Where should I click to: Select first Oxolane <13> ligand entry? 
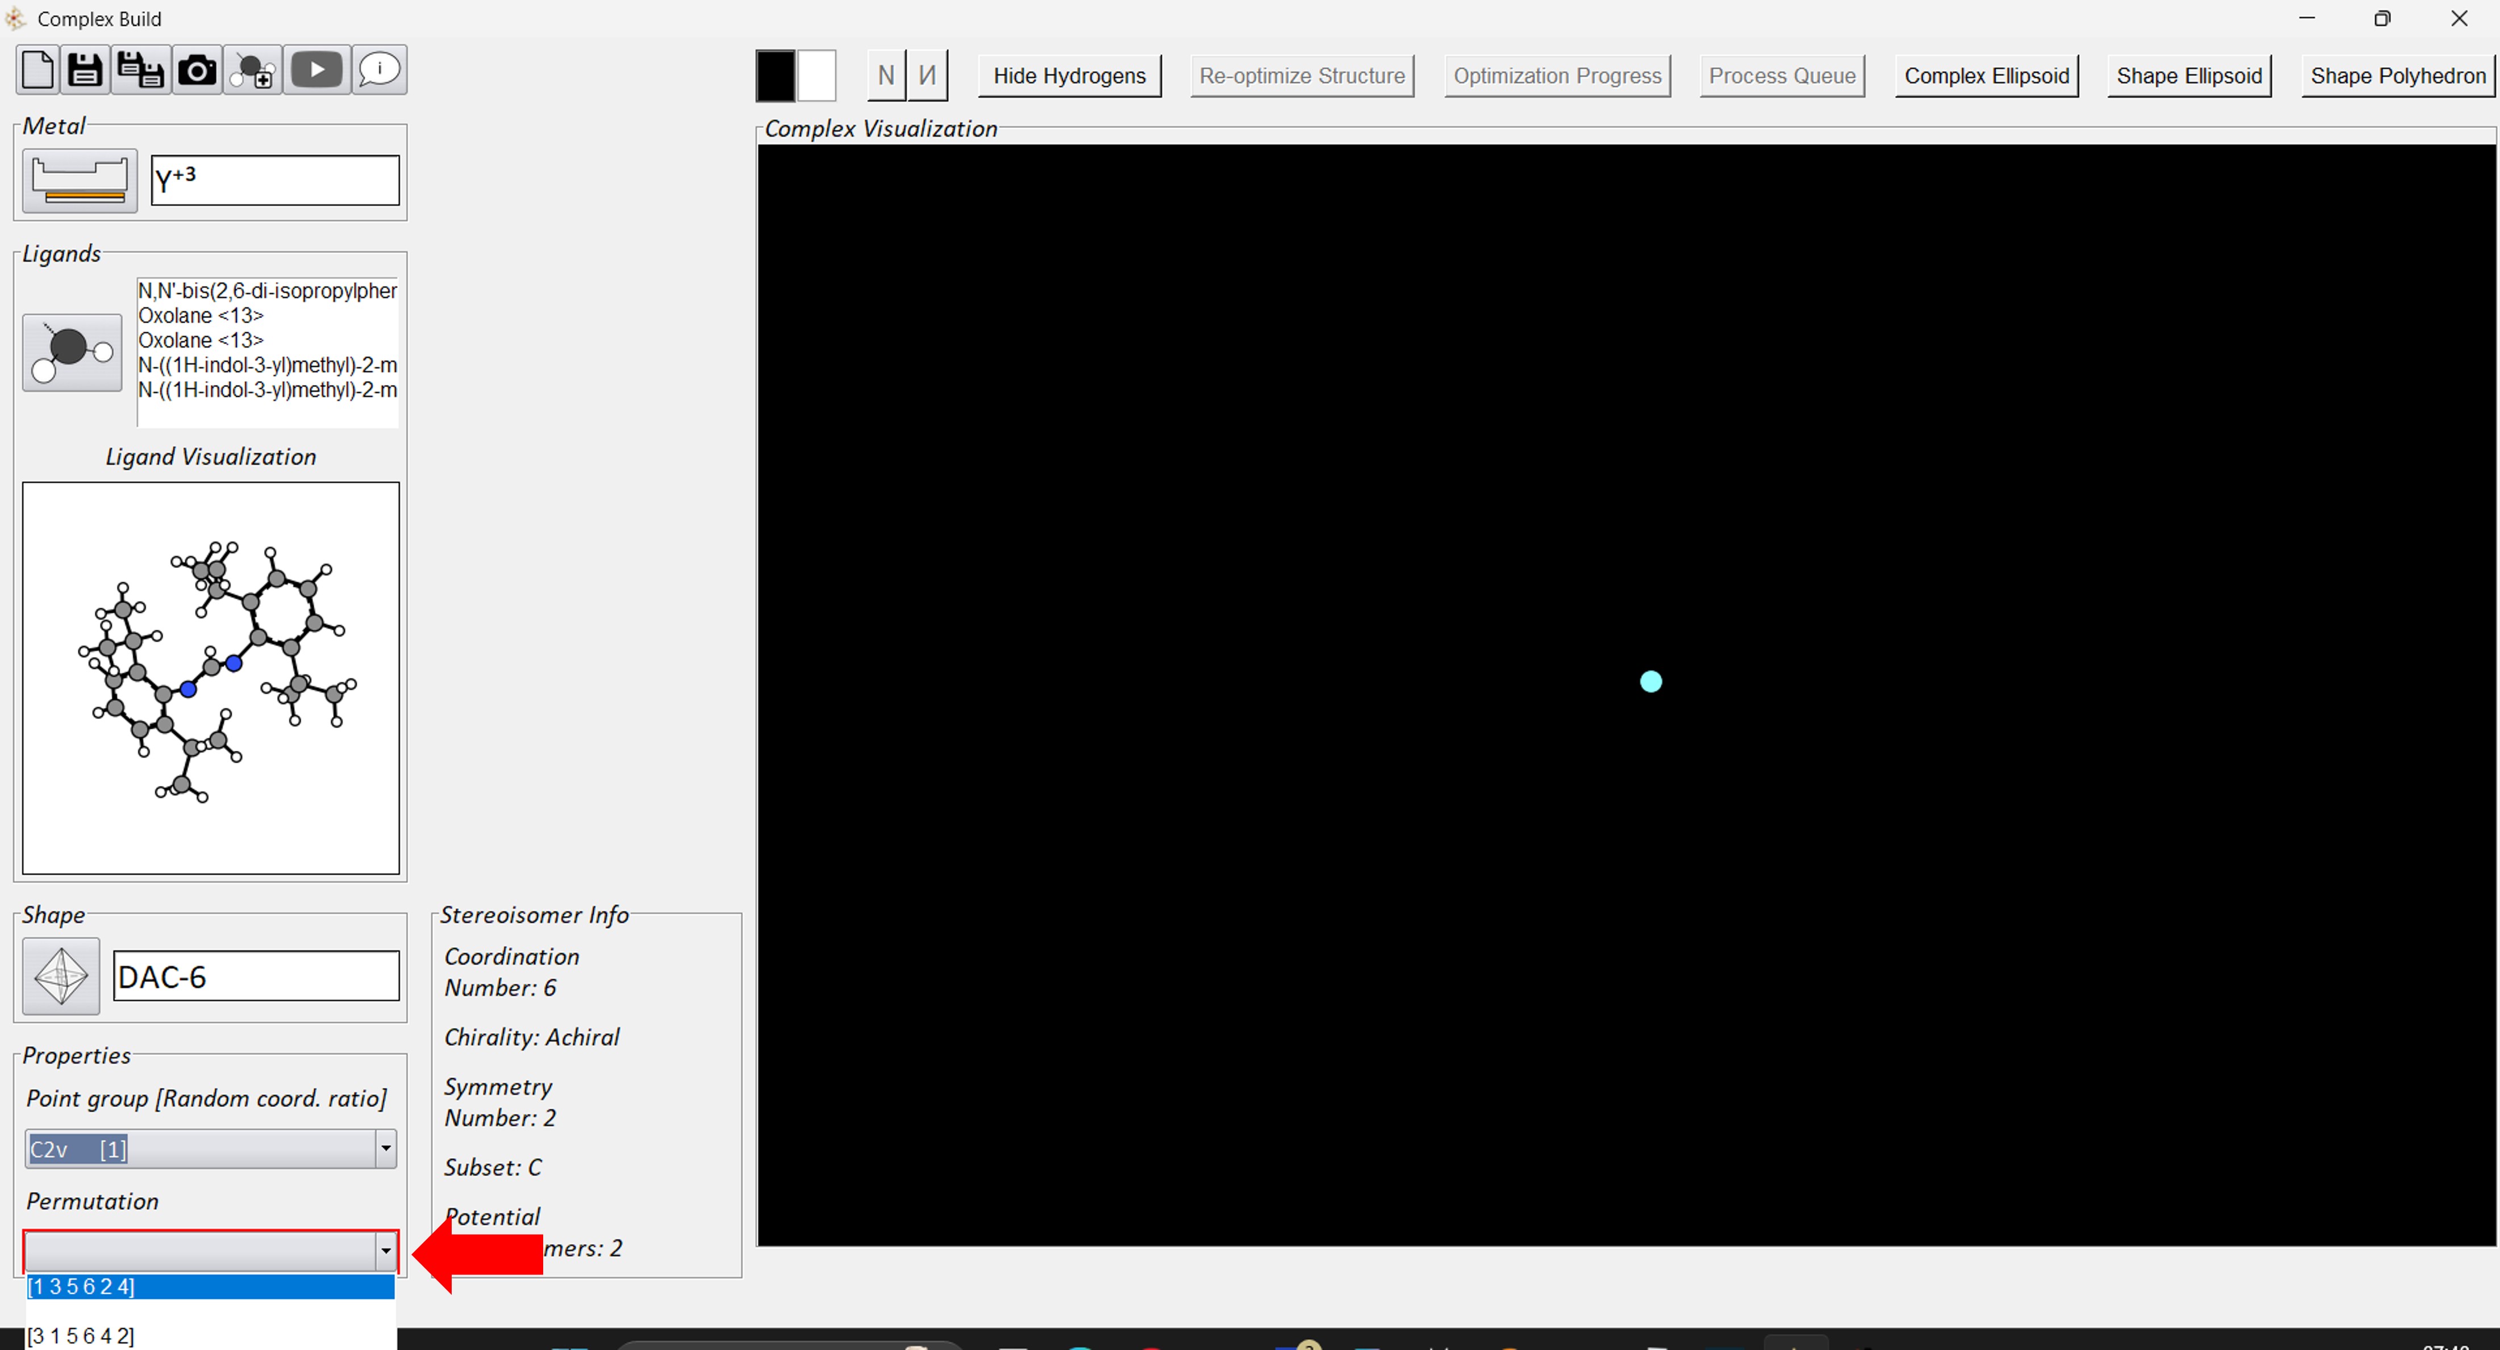tap(201, 316)
